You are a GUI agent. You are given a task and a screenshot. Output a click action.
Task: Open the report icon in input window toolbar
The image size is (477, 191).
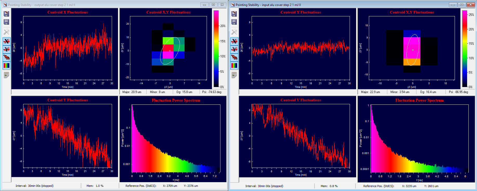click(x=234, y=75)
